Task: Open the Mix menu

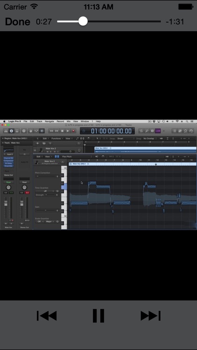Action: pyautogui.click(x=69, y=121)
